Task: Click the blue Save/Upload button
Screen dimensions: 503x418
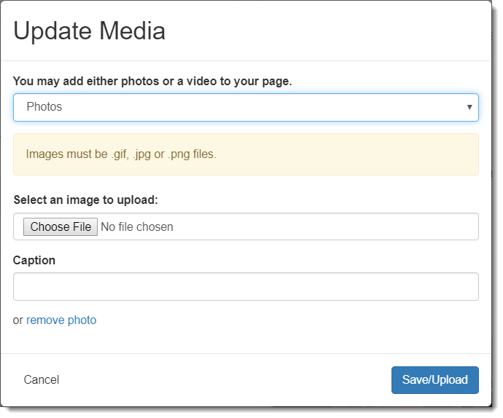Action: point(435,380)
